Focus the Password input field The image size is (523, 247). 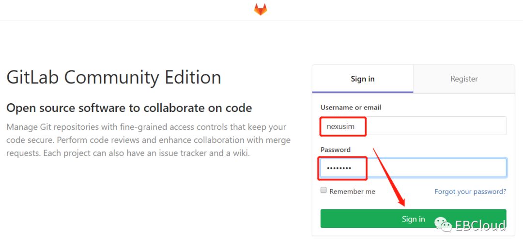pyautogui.click(x=436, y=168)
